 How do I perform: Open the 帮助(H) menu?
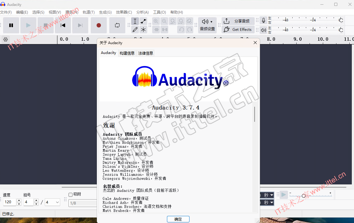coord(177,12)
